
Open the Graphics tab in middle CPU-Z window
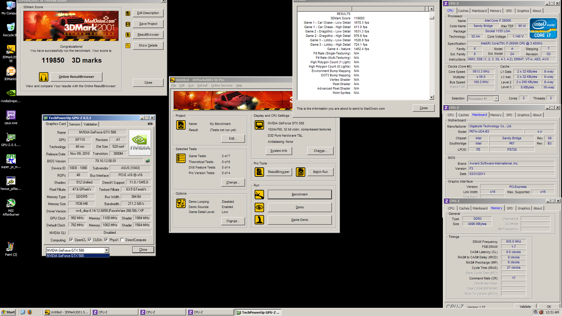pos(523,115)
